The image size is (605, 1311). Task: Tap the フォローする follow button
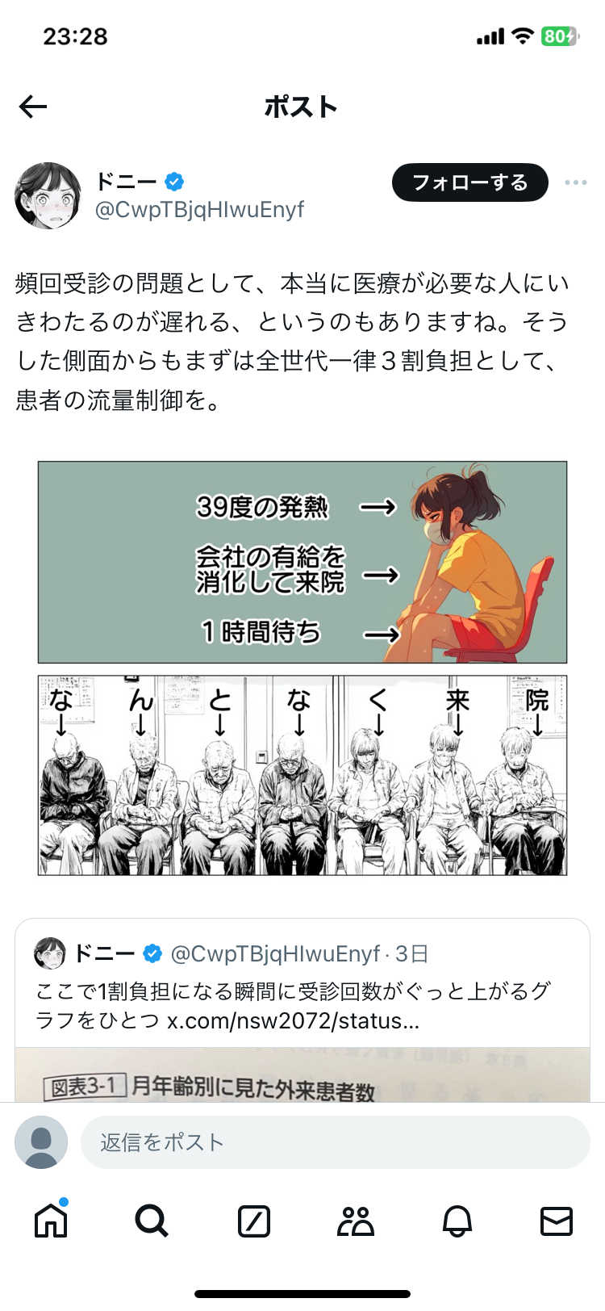(470, 182)
